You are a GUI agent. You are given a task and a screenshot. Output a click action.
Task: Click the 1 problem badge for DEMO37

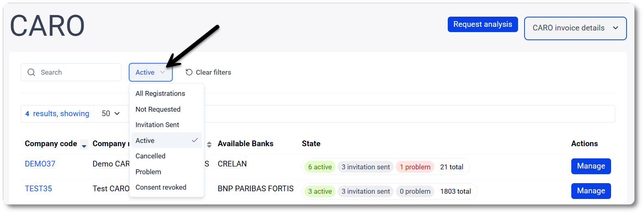[x=415, y=167]
